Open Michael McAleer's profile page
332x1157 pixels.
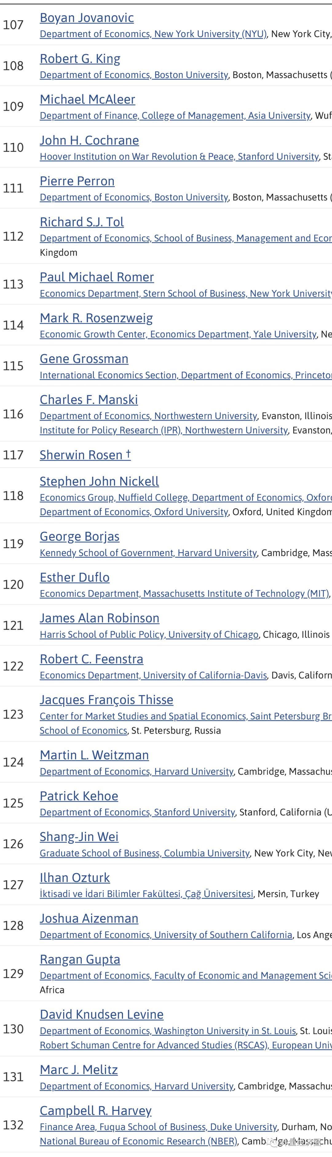click(87, 99)
